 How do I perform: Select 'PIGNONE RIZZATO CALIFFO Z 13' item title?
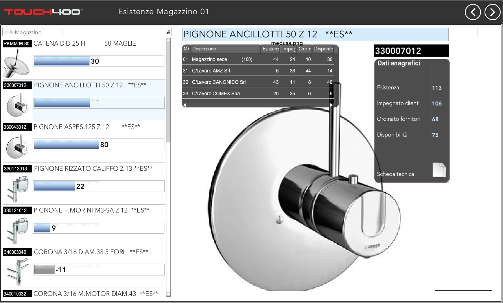pyautogui.click(x=93, y=168)
